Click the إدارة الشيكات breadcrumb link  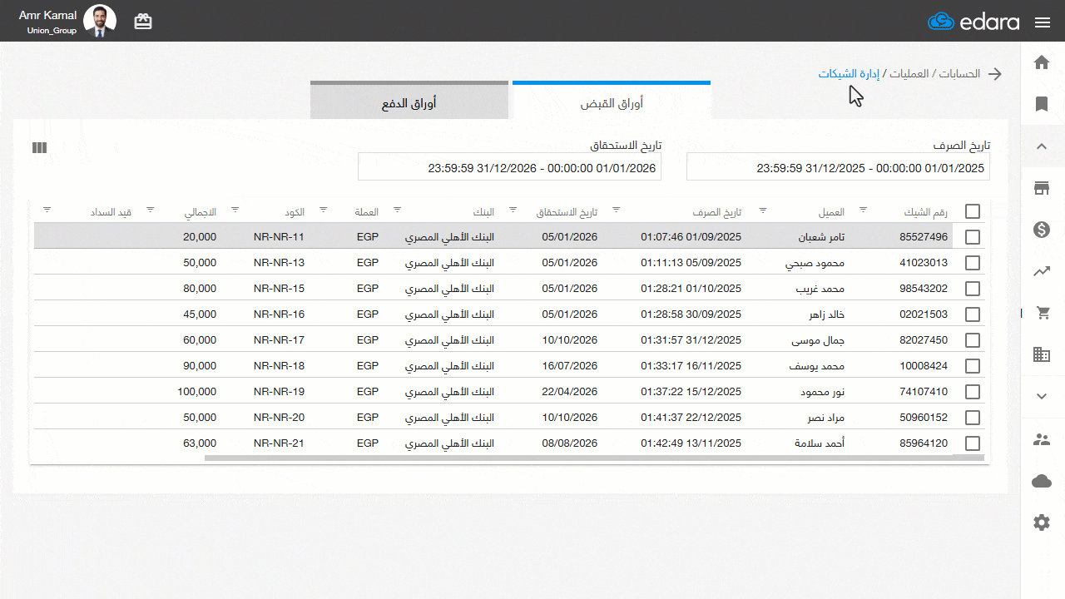[848, 74]
